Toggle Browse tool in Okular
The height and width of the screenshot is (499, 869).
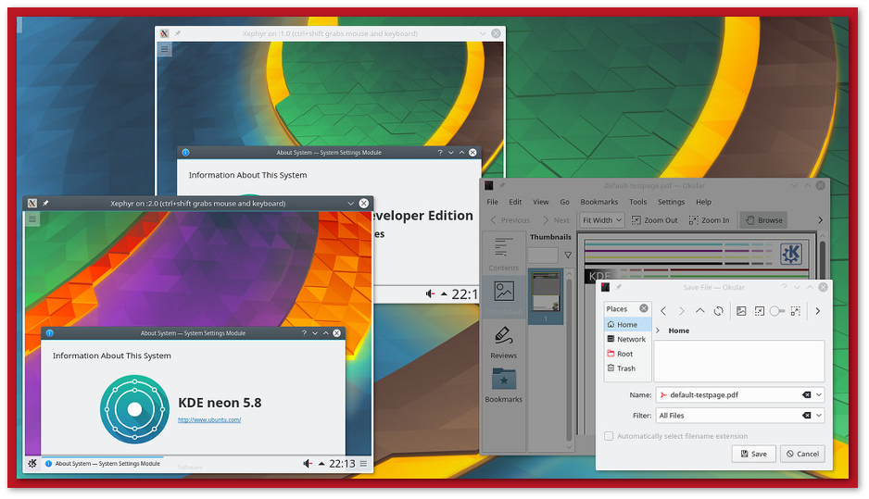(763, 220)
